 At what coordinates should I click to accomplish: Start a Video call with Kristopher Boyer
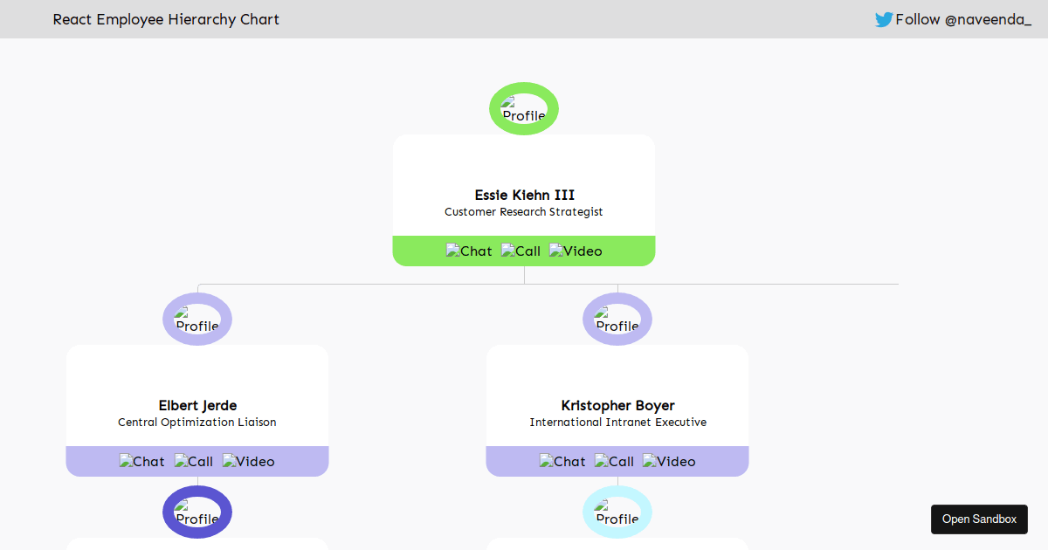(669, 461)
